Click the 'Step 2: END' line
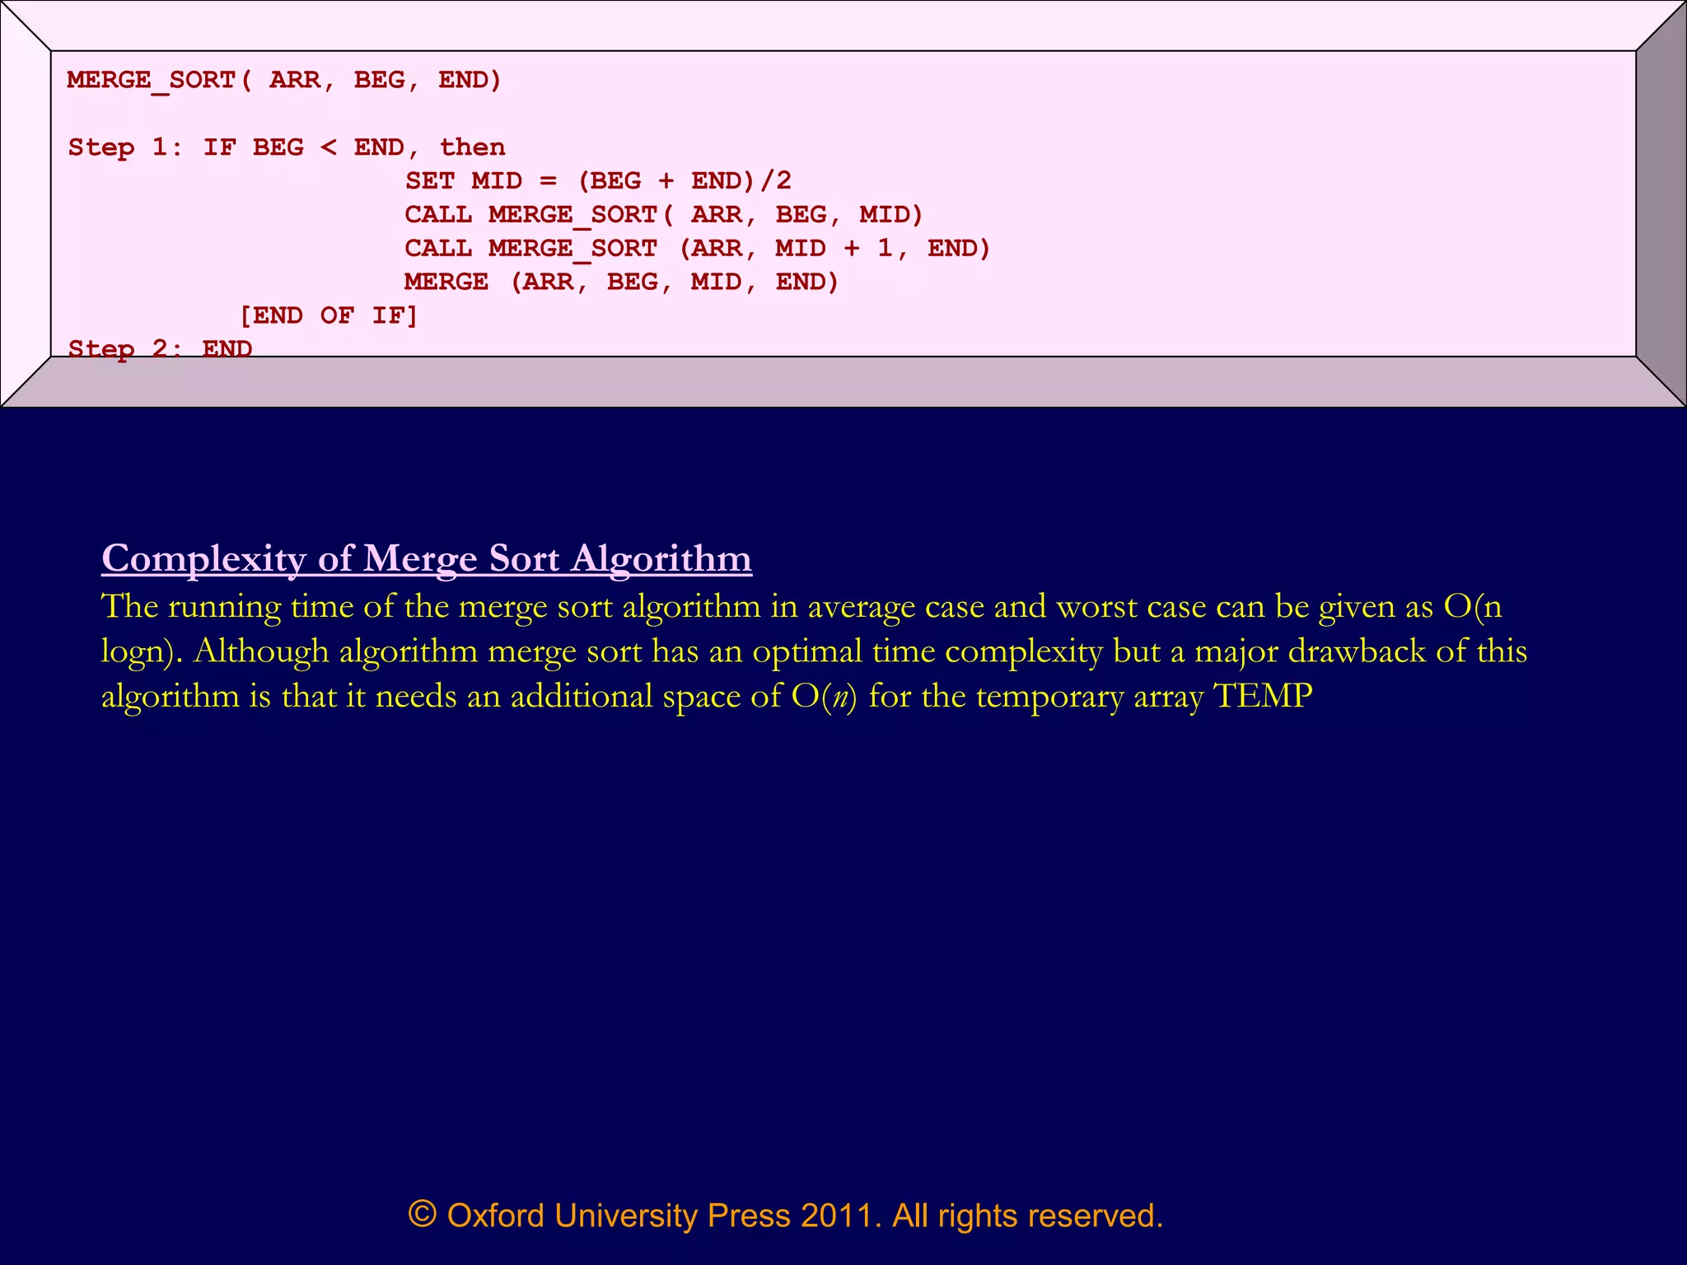This screenshot has width=1687, height=1265. pos(160,348)
